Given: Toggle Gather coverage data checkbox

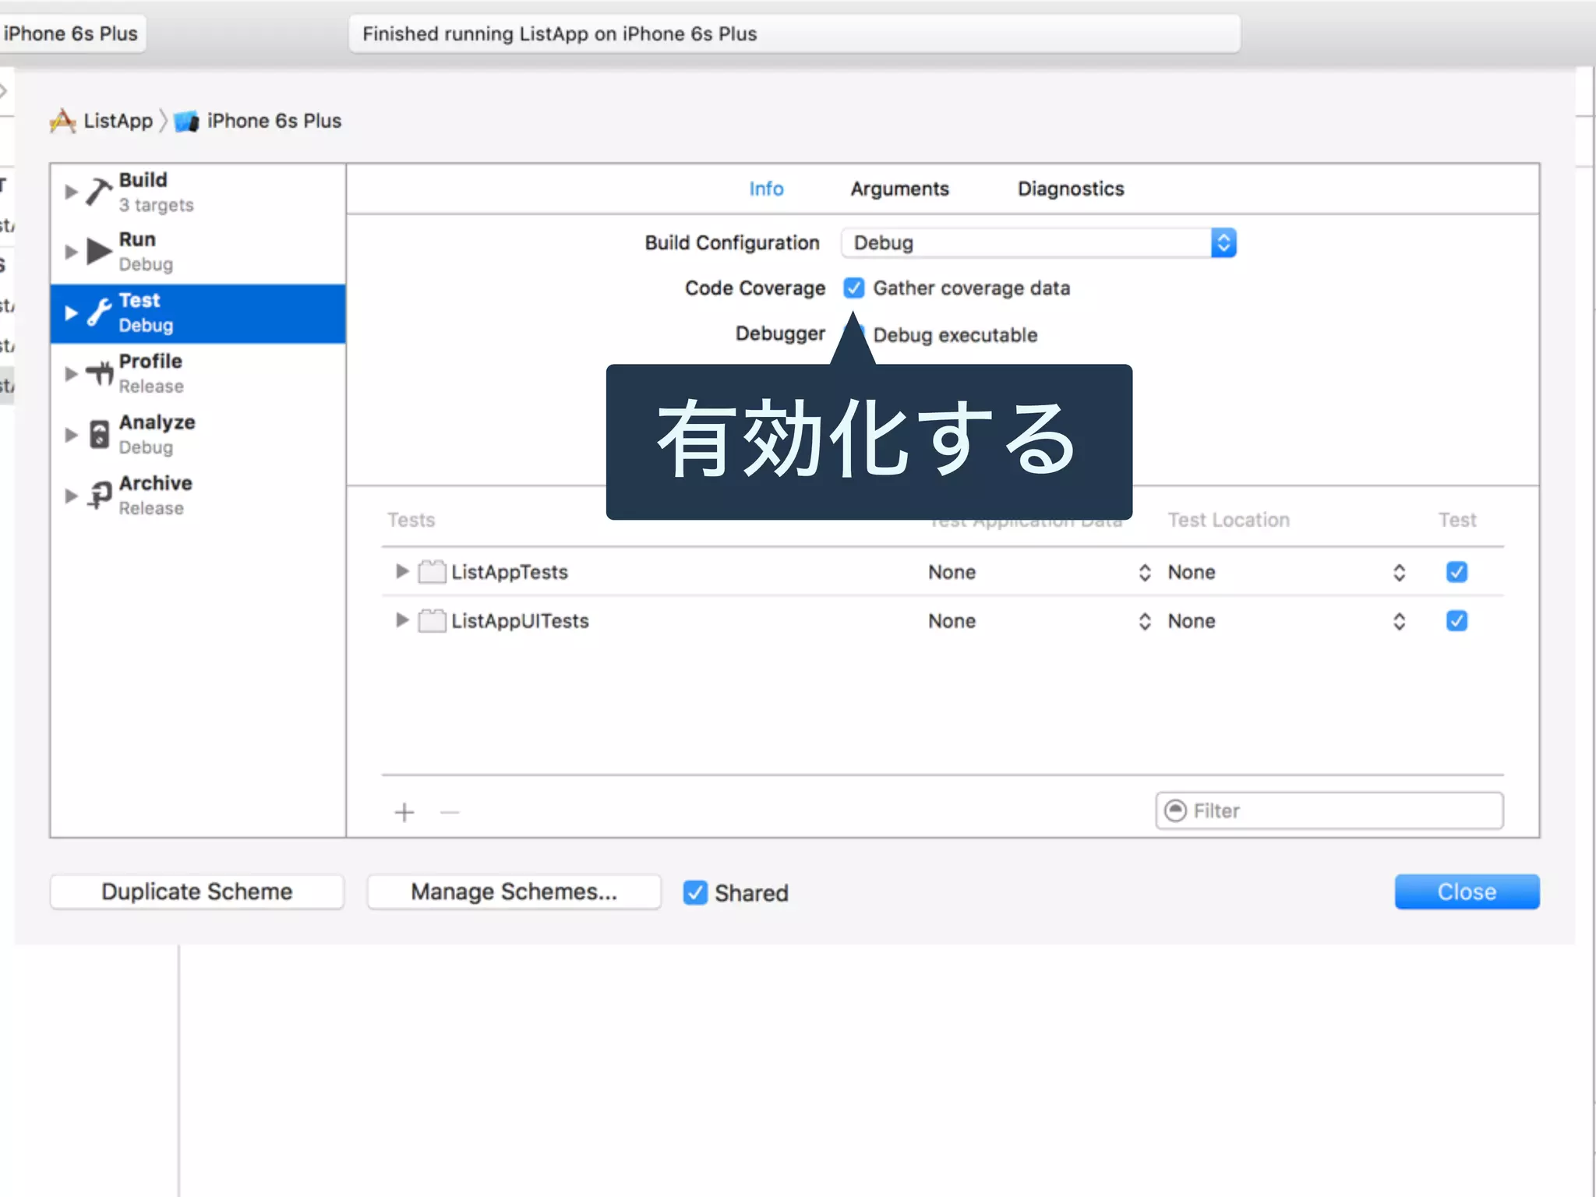Looking at the screenshot, I should (x=854, y=288).
